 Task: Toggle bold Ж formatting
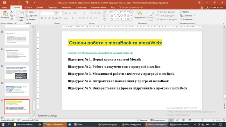[42, 18]
